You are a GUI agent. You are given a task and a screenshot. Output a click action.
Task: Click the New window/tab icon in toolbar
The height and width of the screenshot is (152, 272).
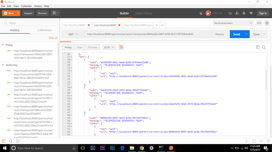click(55, 13)
